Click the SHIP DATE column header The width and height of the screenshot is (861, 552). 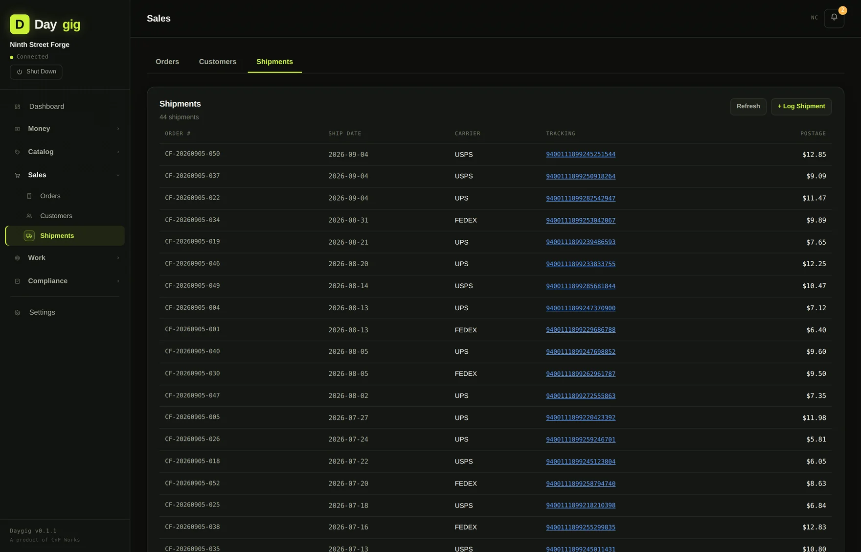[x=345, y=134]
